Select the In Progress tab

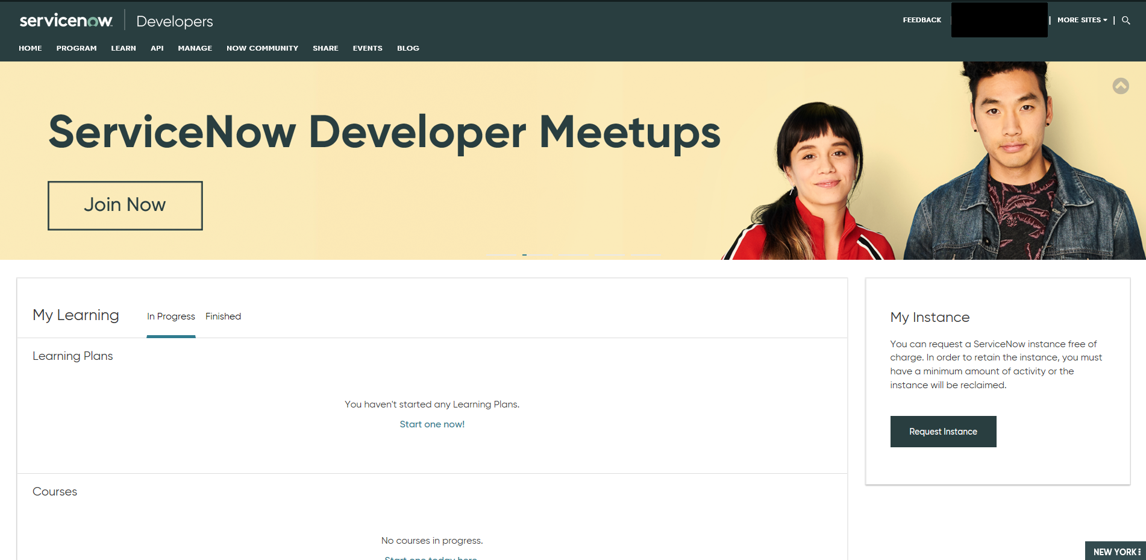tap(171, 316)
